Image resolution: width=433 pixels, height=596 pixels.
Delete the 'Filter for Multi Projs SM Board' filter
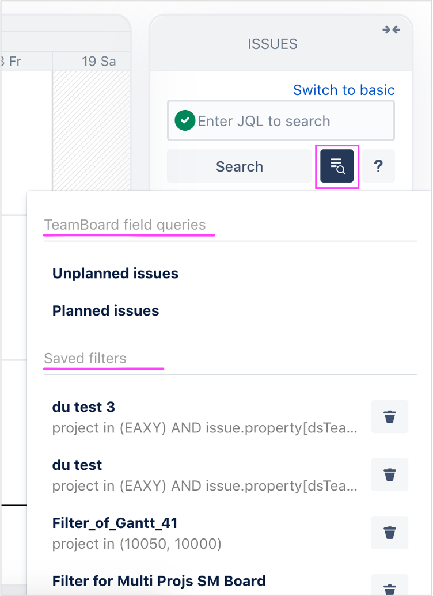[x=390, y=587]
